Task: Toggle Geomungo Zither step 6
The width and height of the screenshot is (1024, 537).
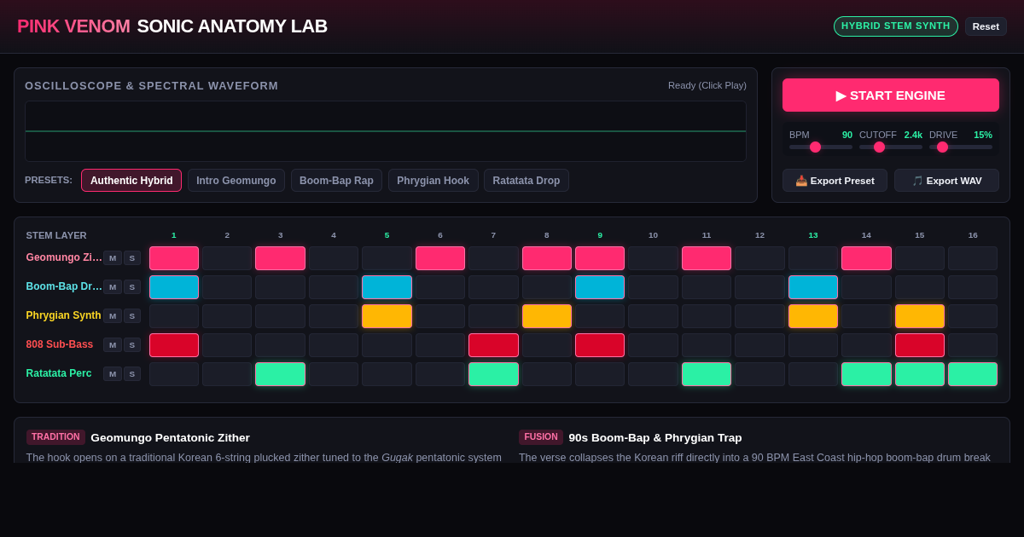Action: point(440,258)
